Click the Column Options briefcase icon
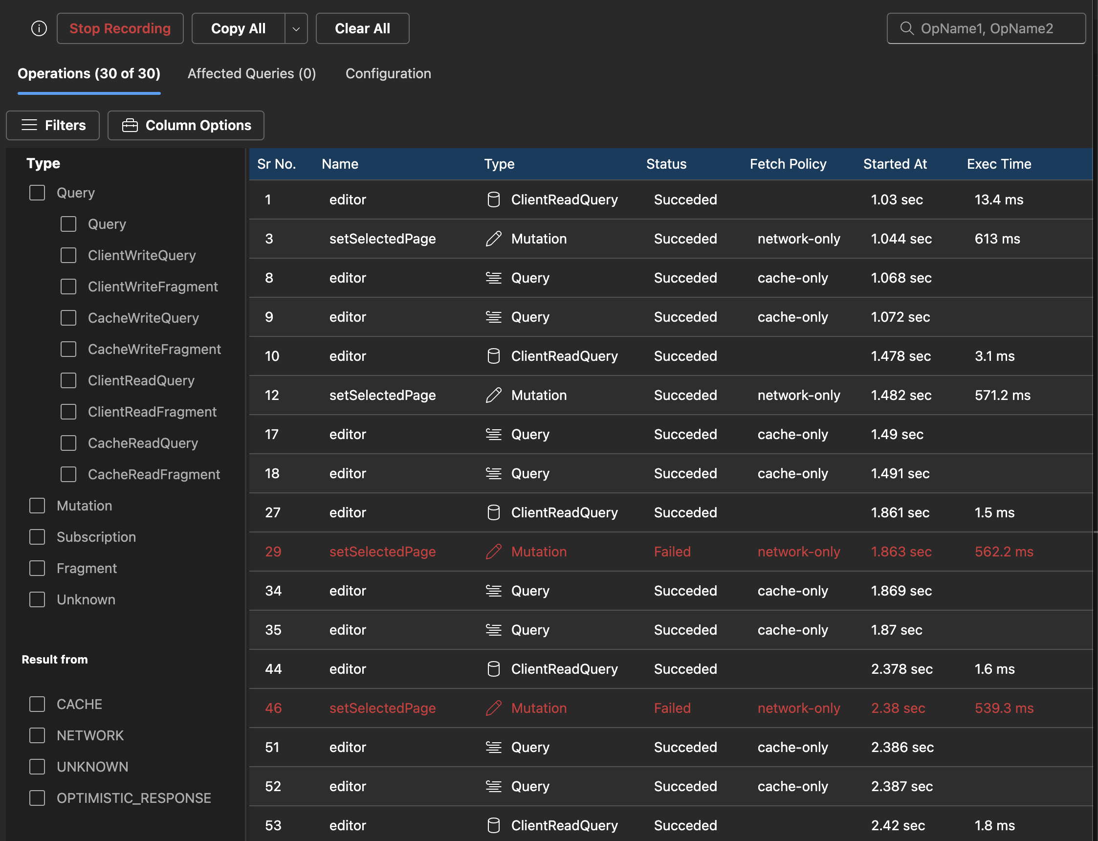The width and height of the screenshot is (1098, 841). pyautogui.click(x=130, y=125)
